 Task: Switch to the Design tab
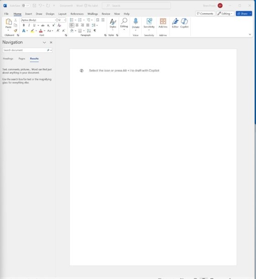pyautogui.click(x=50, y=14)
